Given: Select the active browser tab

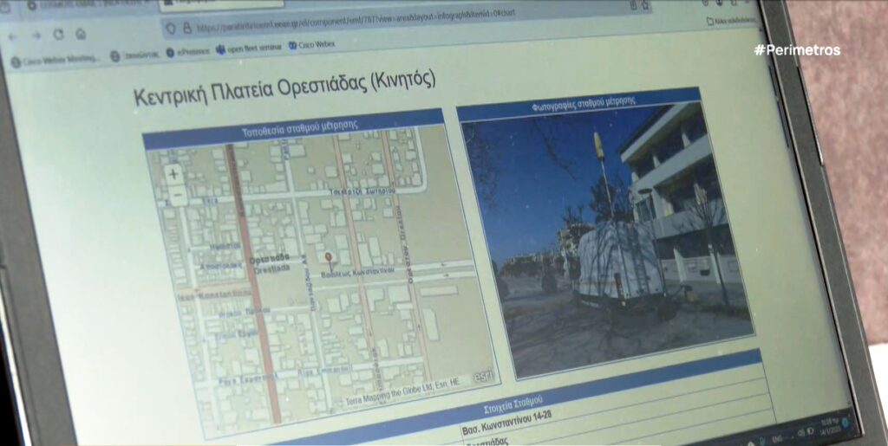Looking at the screenshot, I should click(x=221, y=4).
